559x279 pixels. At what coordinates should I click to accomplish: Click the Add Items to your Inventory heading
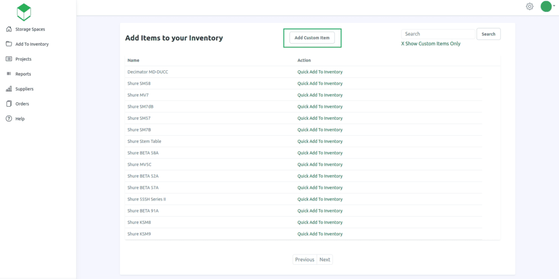point(174,38)
